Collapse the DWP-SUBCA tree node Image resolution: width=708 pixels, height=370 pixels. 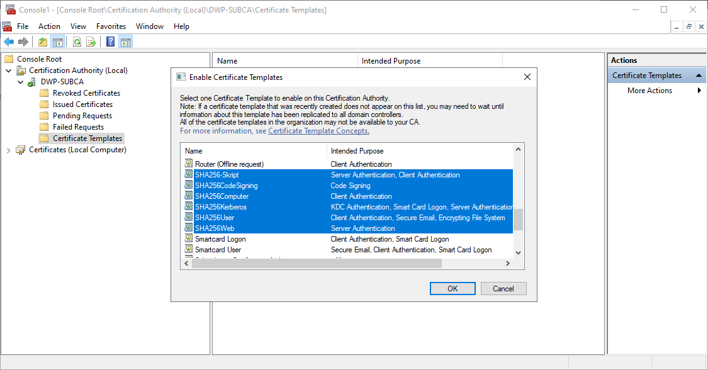pos(20,82)
